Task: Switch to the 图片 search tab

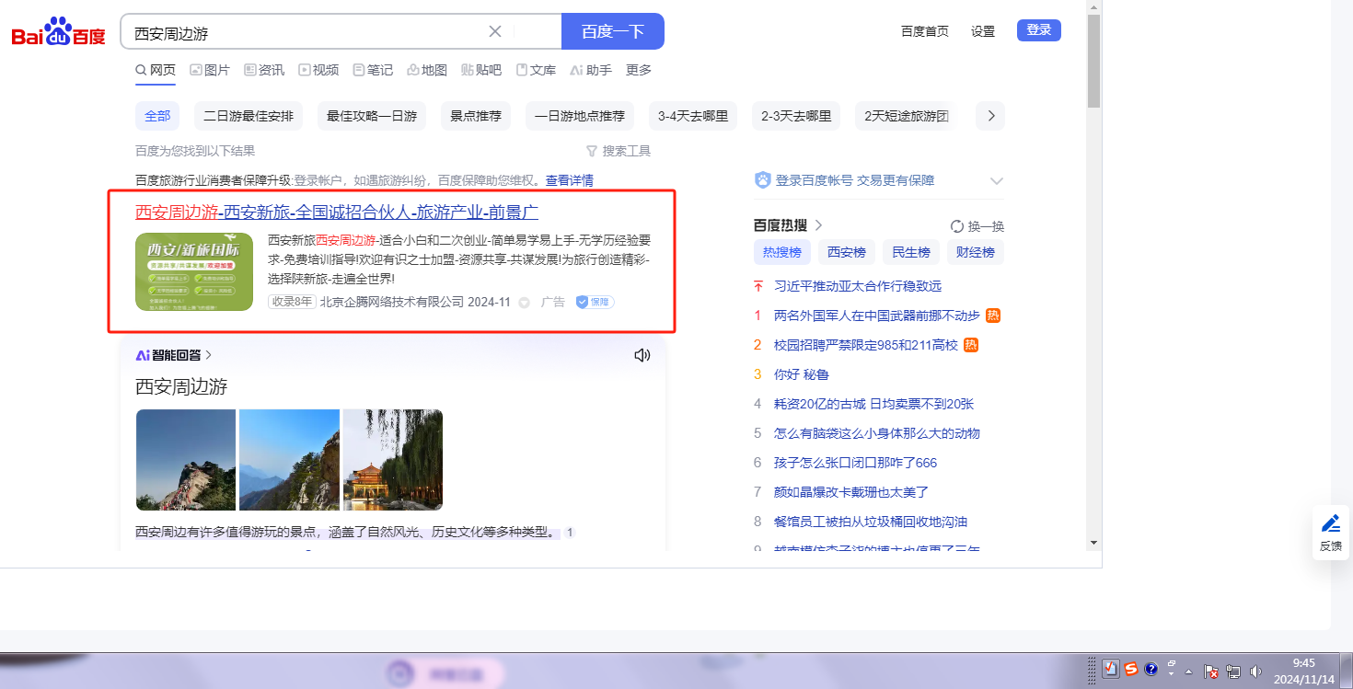Action: tap(210, 70)
